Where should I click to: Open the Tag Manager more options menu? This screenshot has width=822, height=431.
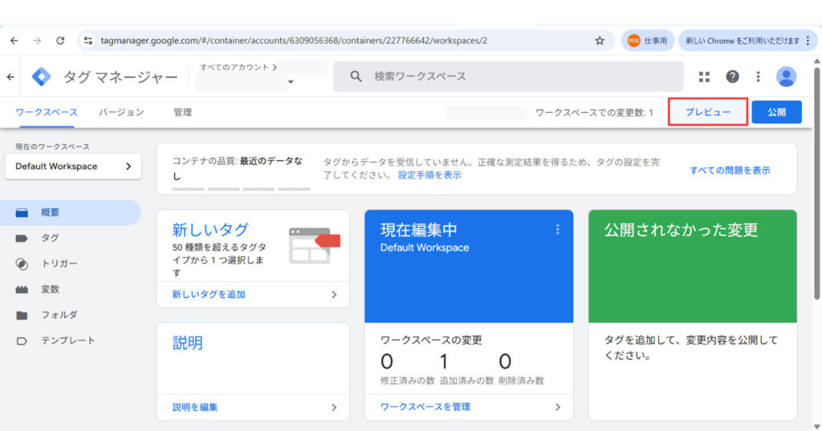[x=758, y=77]
